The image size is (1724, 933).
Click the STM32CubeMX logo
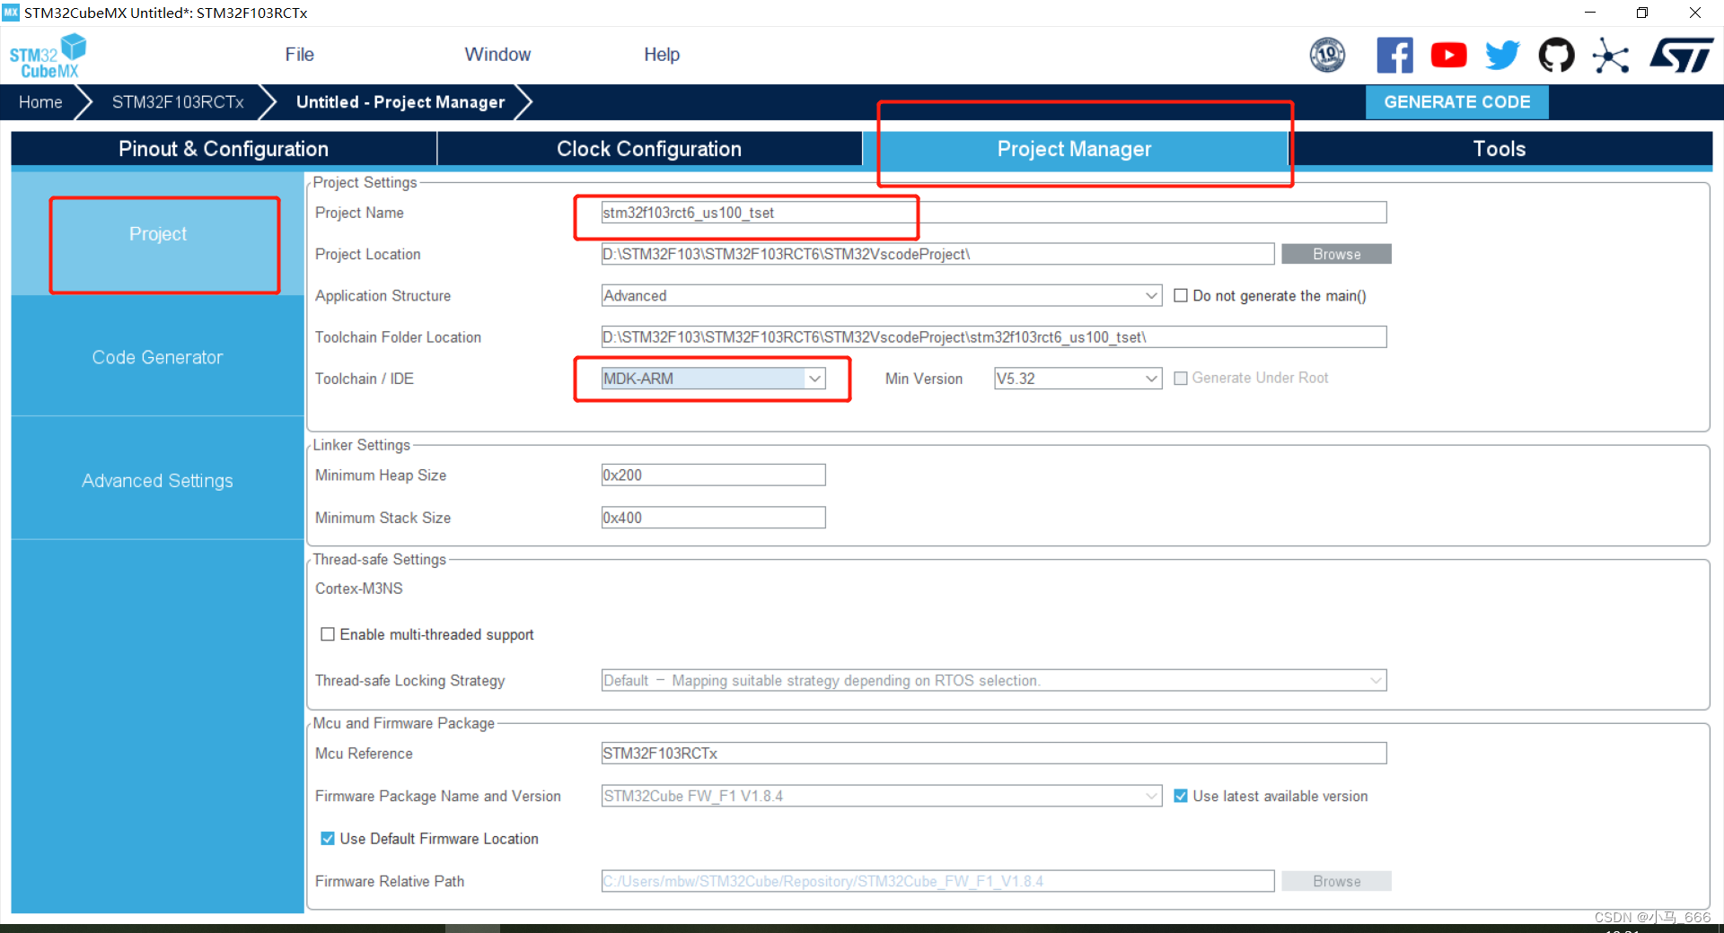pos(48,56)
